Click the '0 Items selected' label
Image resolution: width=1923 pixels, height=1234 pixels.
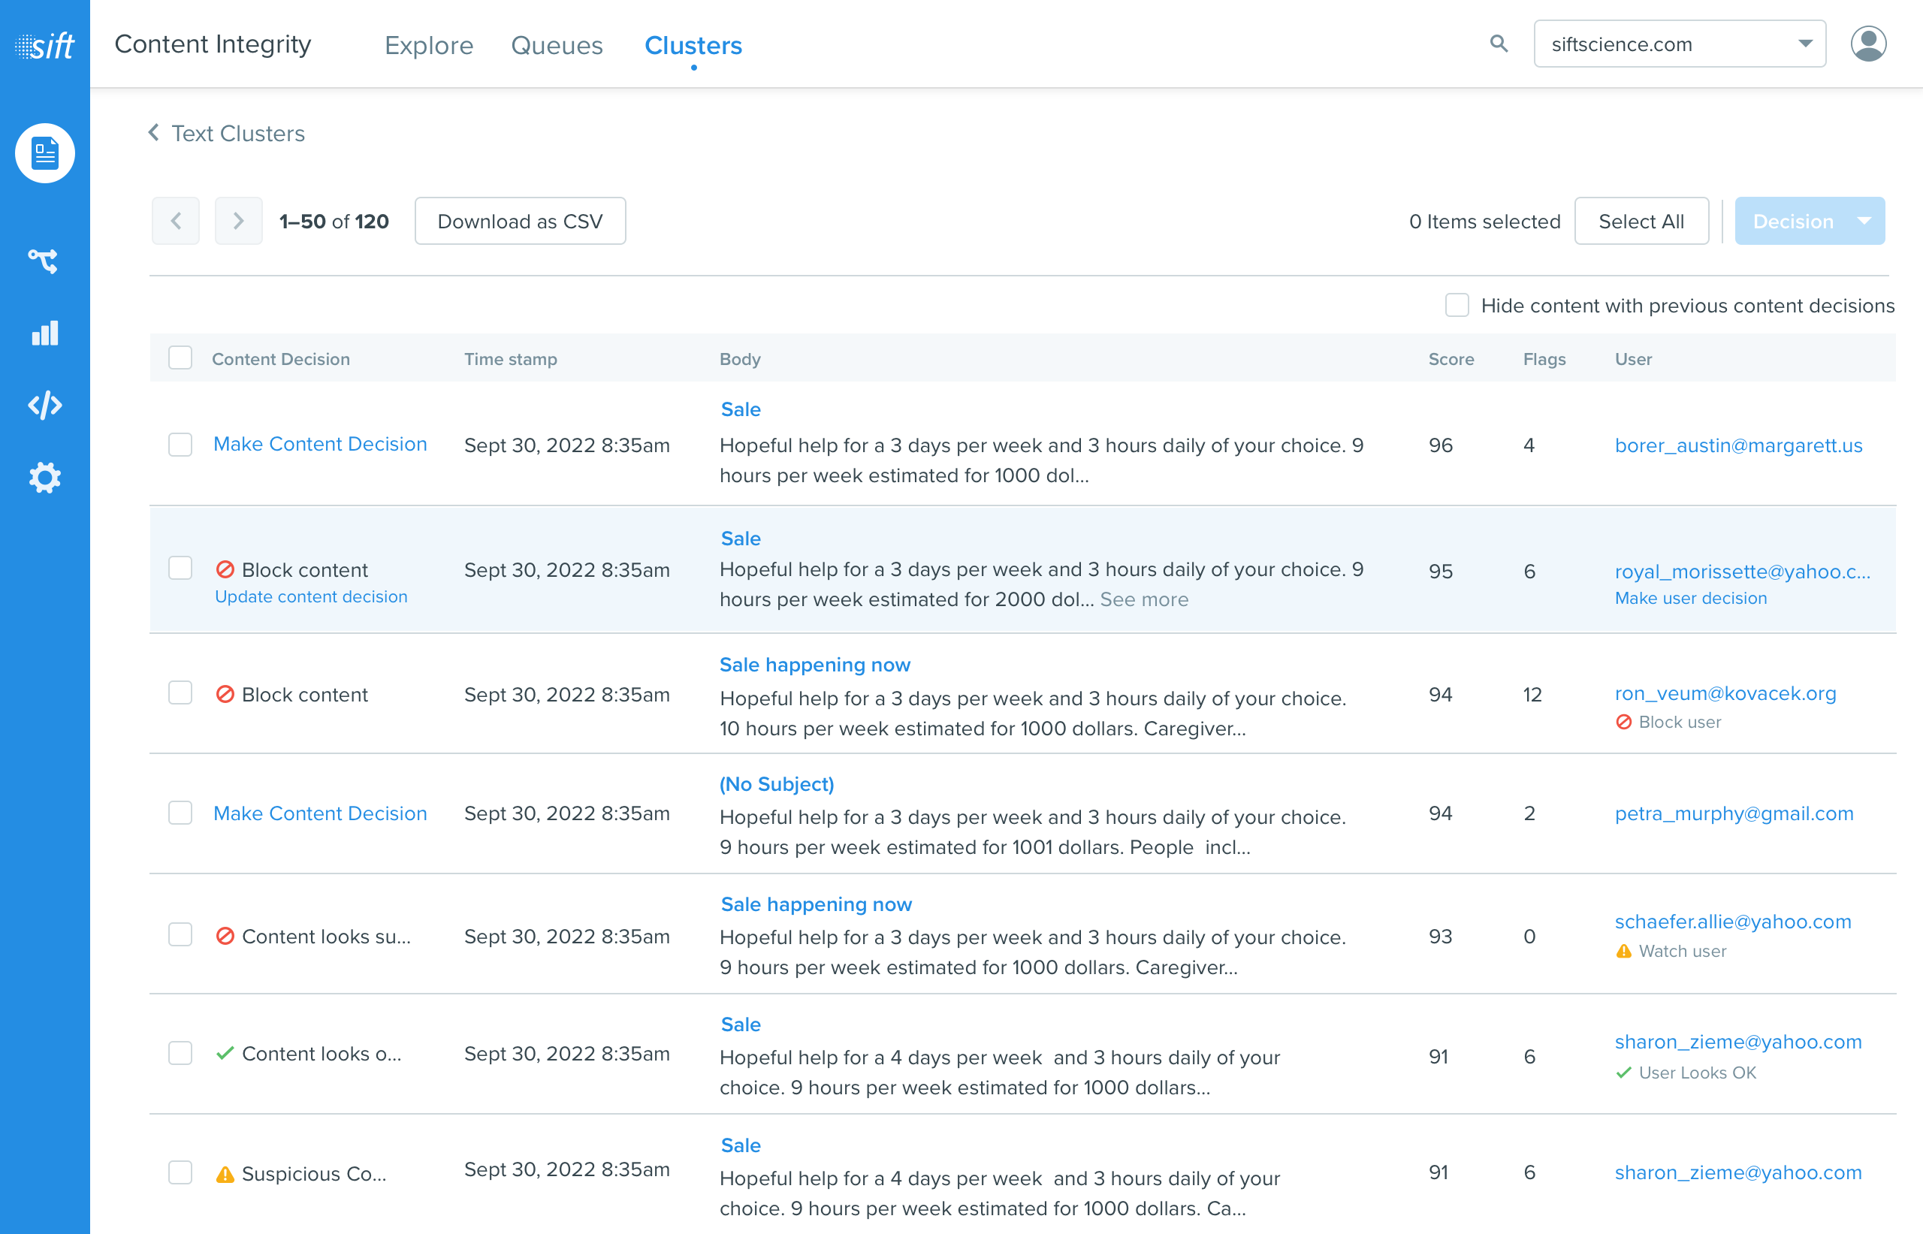pyautogui.click(x=1485, y=221)
